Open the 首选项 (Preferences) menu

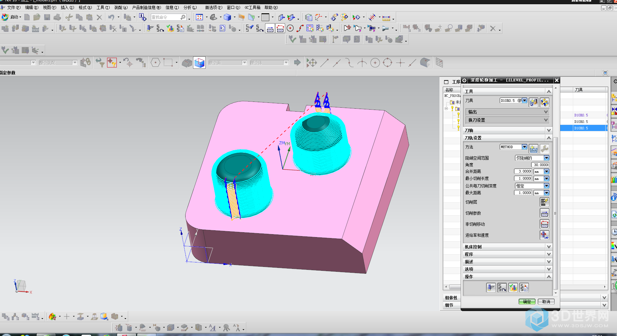click(x=213, y=7)
